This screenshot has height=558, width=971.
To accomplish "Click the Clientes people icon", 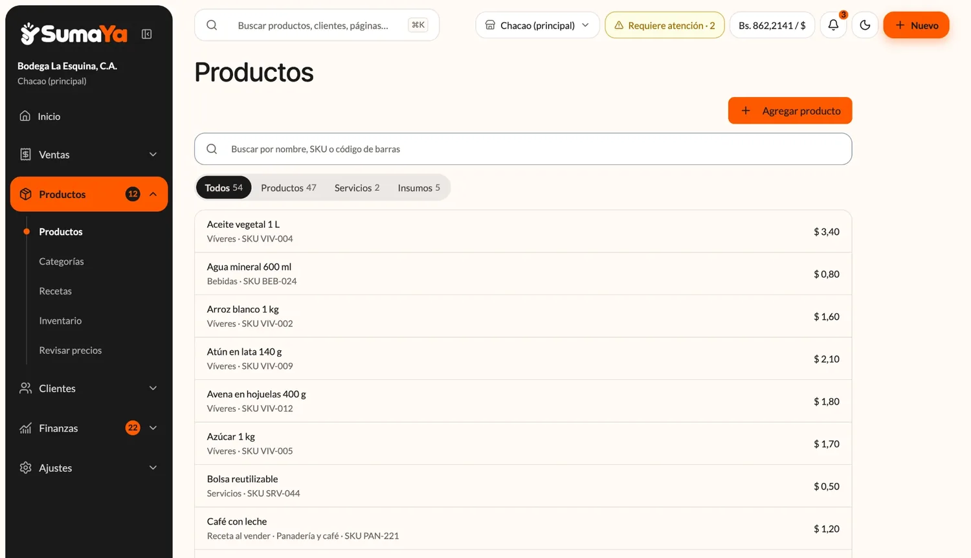I will click(x=25, y=388).
